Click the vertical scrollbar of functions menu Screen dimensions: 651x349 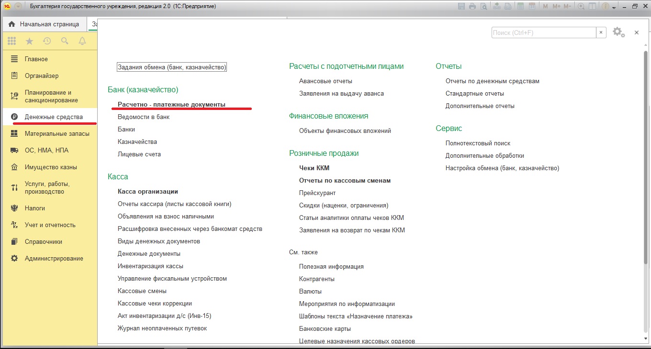tap(646, 158)
